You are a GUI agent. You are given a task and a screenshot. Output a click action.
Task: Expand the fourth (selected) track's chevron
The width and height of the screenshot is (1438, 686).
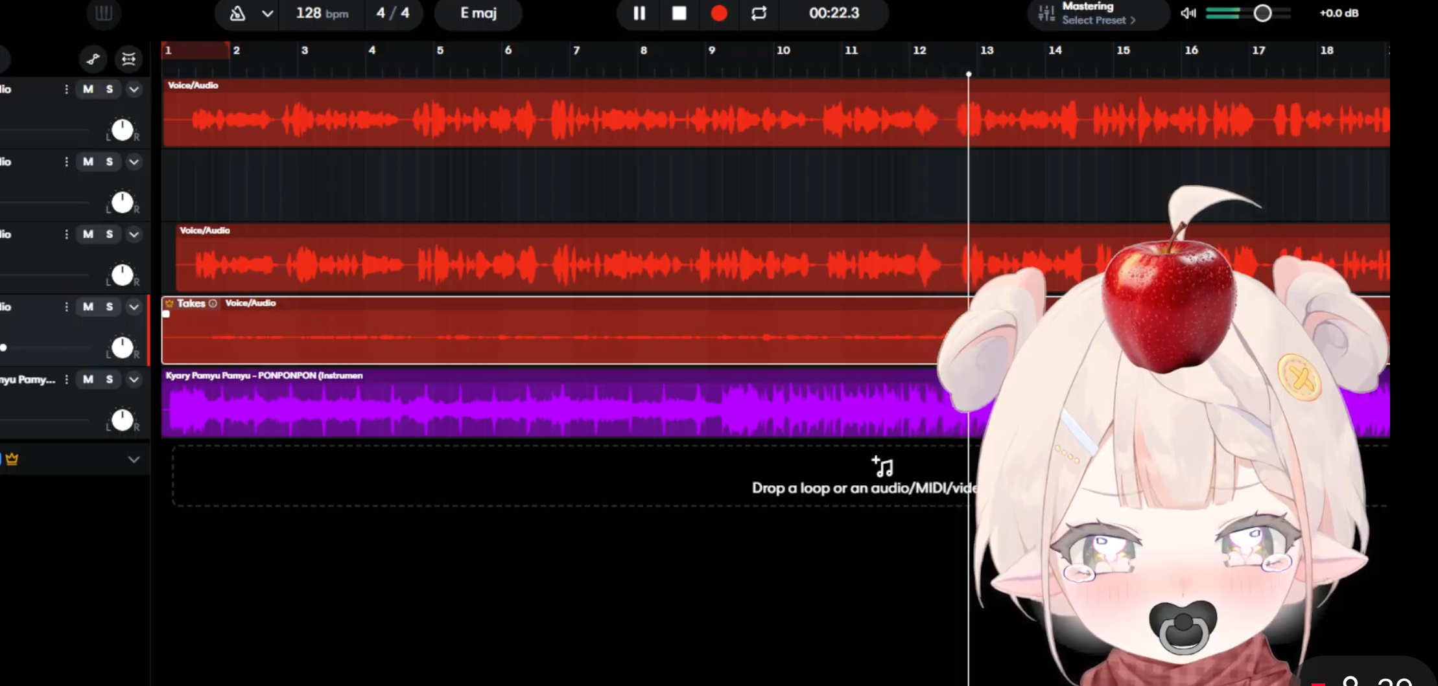[x=134, y=307]
